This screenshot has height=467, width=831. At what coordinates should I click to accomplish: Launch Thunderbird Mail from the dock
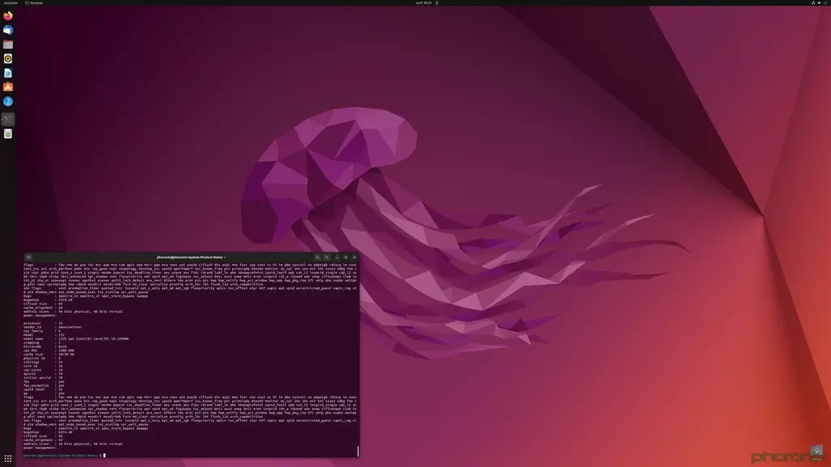pyautogui.click(x=8, y=30)
